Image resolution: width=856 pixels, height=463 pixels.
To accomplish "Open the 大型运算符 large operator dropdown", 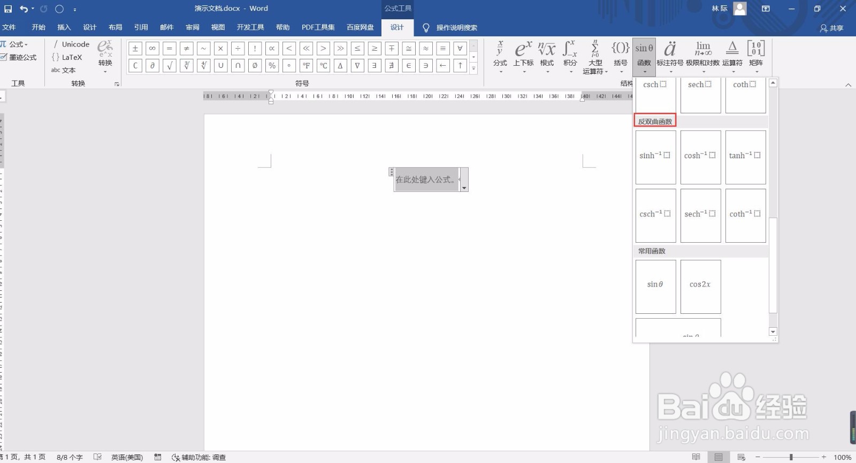I will click(595, 57).
